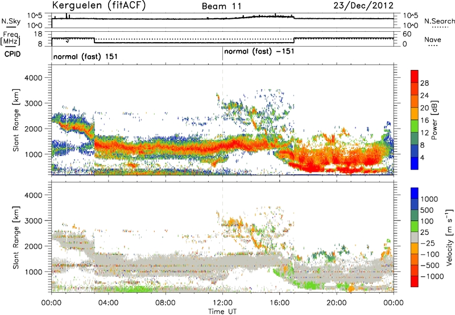Click the 'Kerguelen (fitACF)' plot title
455x315 pixels.
(98, 6)
